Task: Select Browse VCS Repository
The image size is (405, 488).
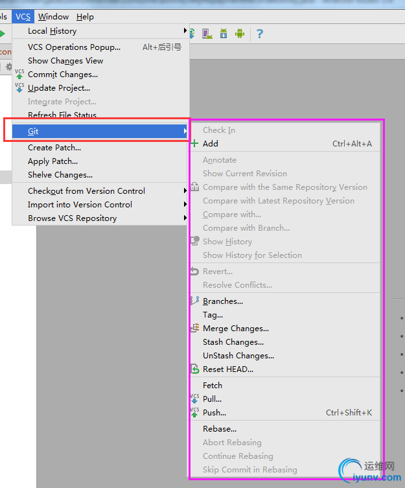Action: [100, 218]
